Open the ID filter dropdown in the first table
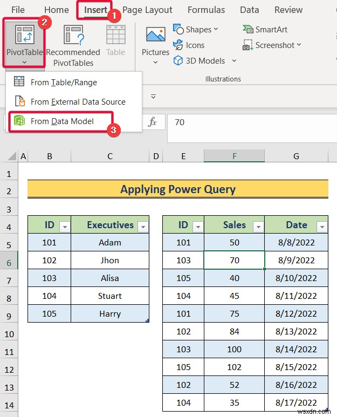The image size is (337, 417). coord(65,227)
